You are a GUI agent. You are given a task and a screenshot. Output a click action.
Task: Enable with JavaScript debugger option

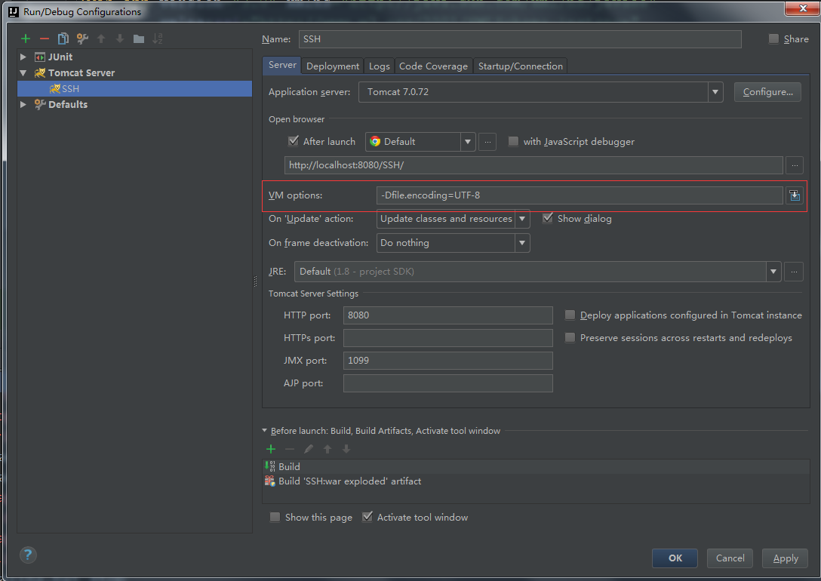[514, 141]
